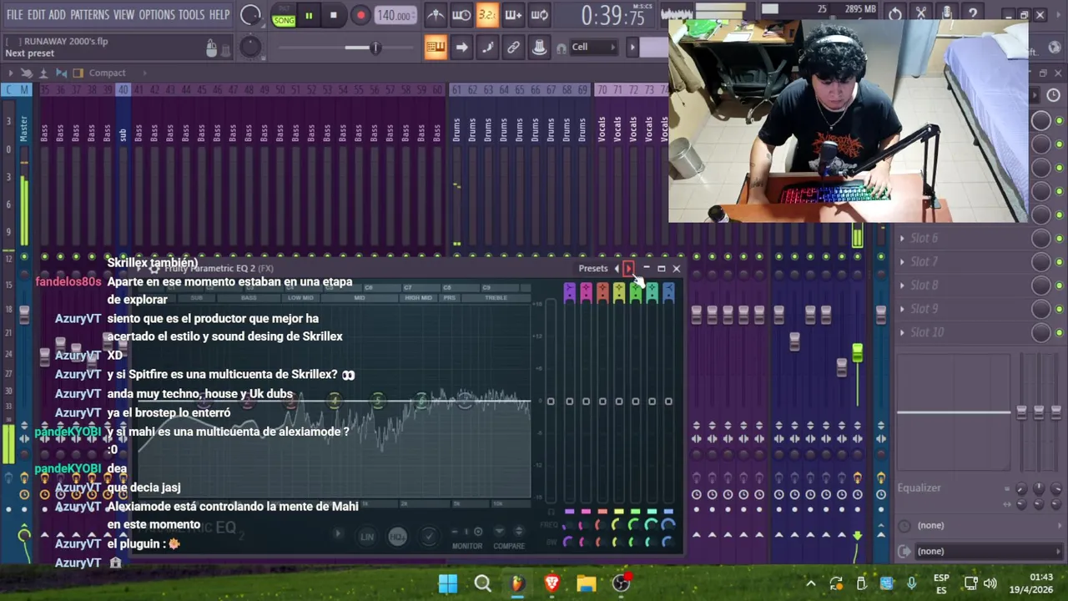Viewport: 1068px width, 601px height.
Task: Toggle the 3.2.1 countdown before recording
Action: [487, 15]
